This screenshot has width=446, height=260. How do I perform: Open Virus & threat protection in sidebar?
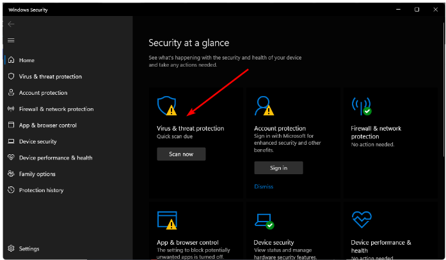tap(51, 77)
